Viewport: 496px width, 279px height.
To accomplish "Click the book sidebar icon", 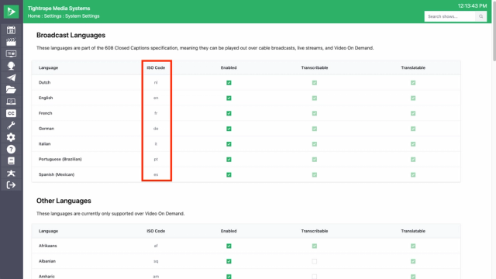I will [x=11, y=161].
